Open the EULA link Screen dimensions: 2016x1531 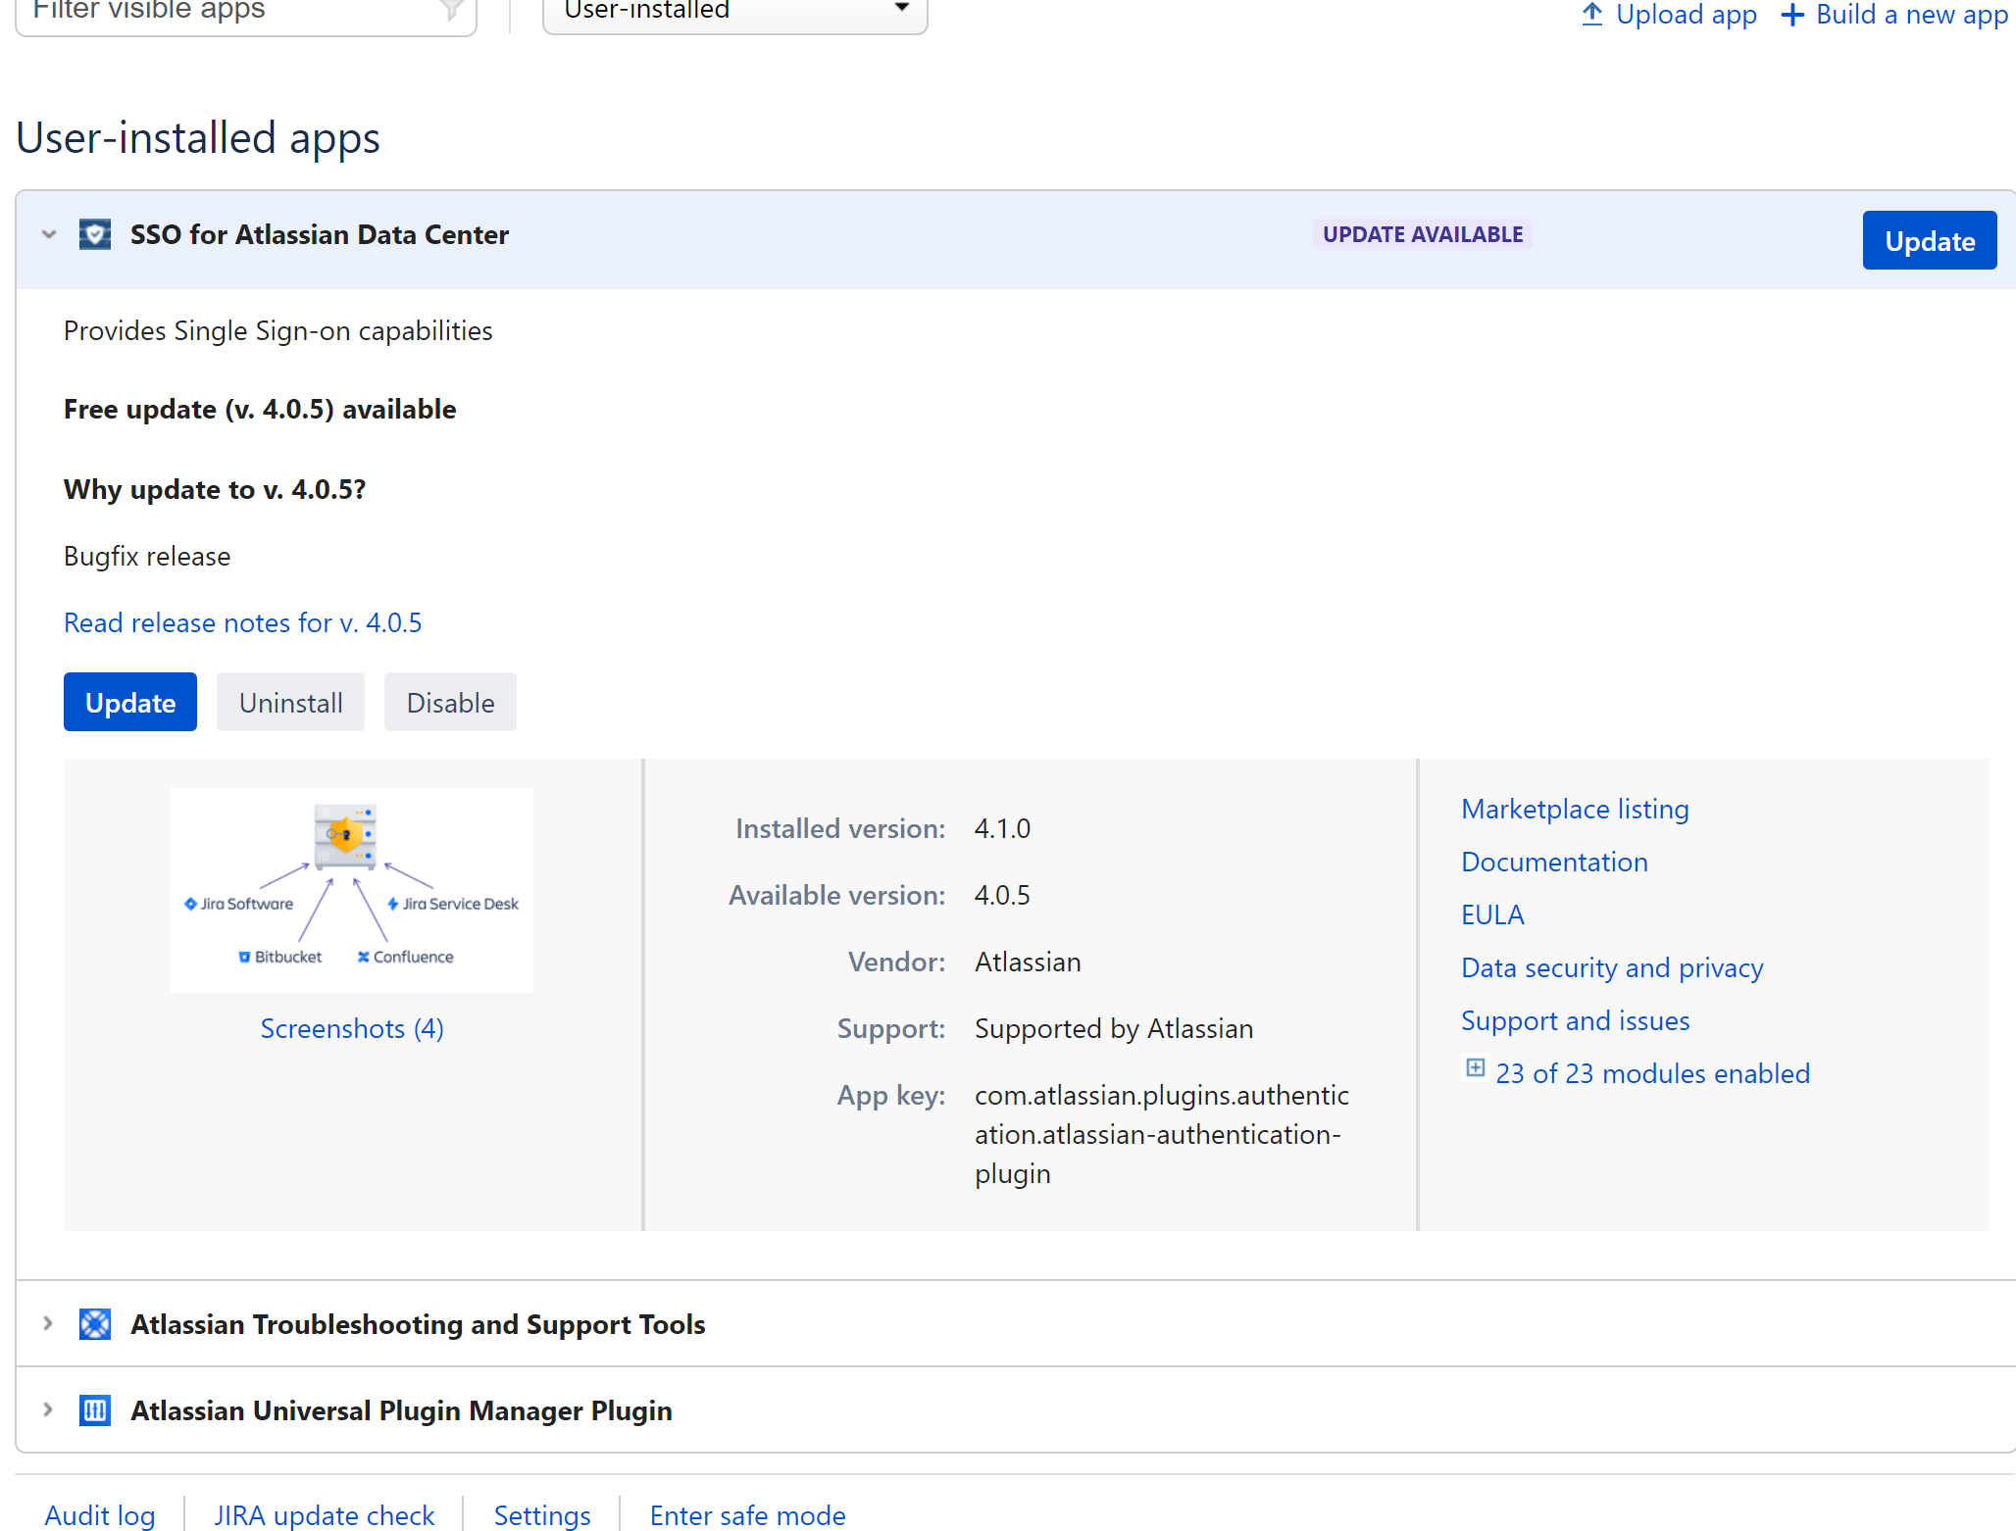pyautogui.click(x=1492, y=914)
